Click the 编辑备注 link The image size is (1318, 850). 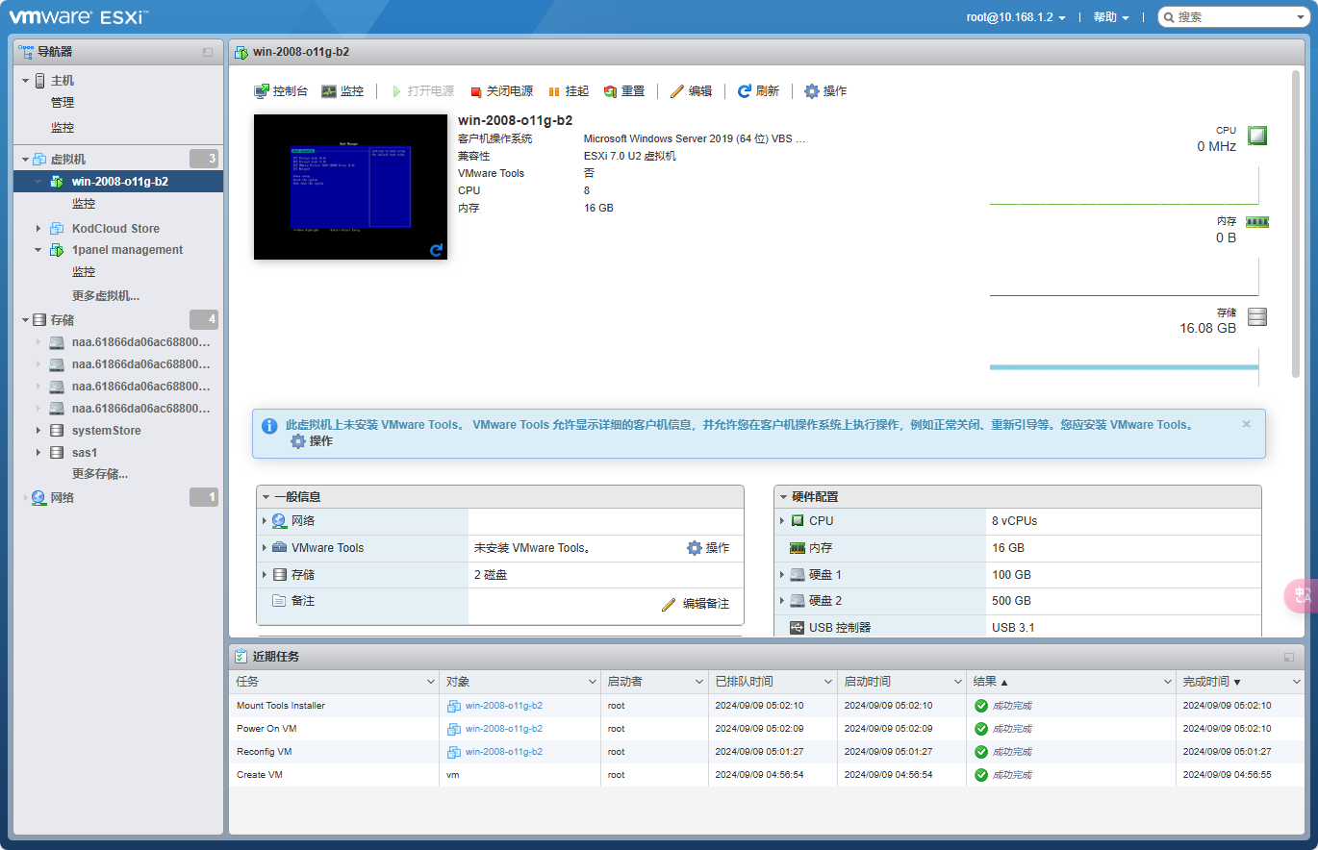click(x=696, y=604)
